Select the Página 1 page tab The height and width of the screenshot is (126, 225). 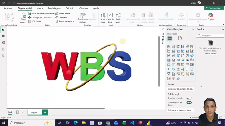coord(35,113)
